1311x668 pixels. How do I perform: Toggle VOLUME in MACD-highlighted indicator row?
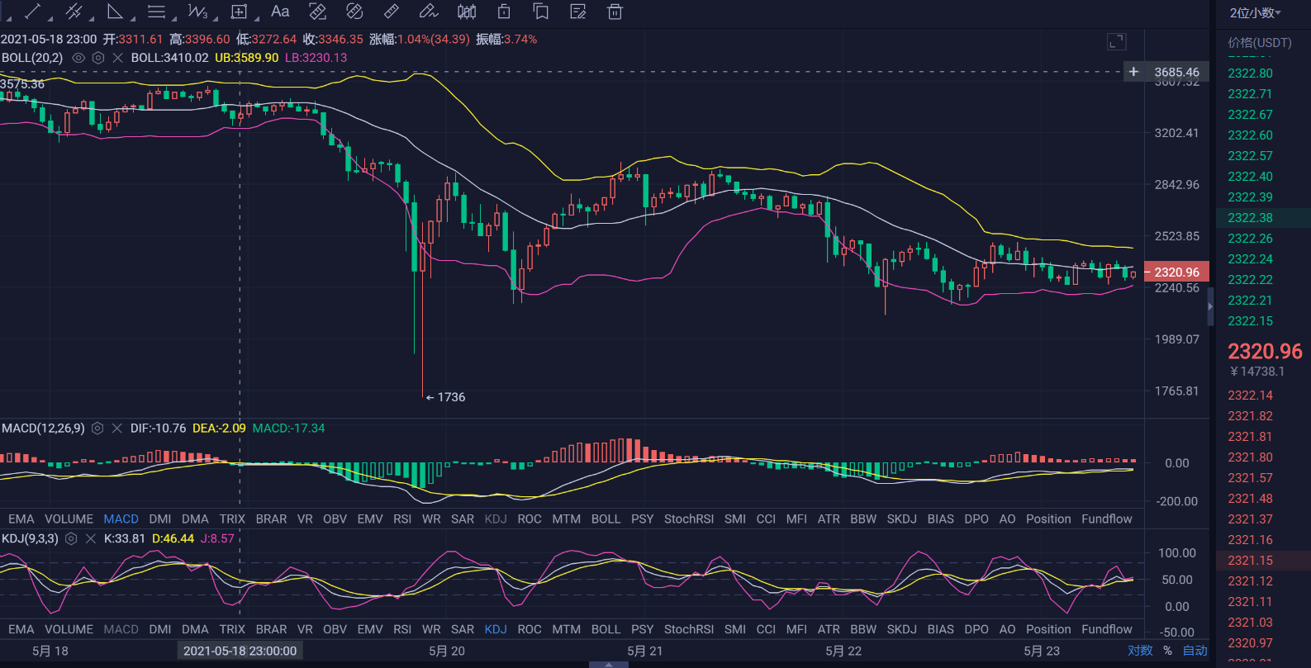pos(69,519)
